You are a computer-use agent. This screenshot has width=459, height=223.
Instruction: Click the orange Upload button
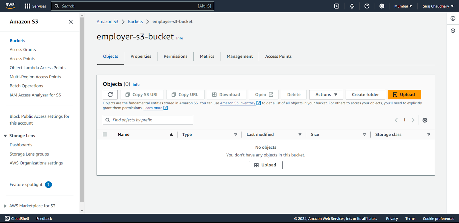pyautogui.click(x=404, y=95)
